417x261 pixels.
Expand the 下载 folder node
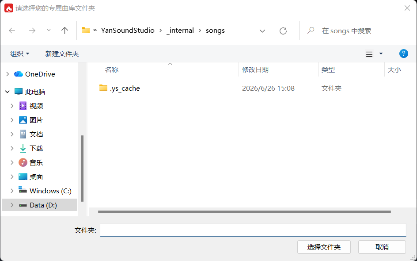coord(12,148)
